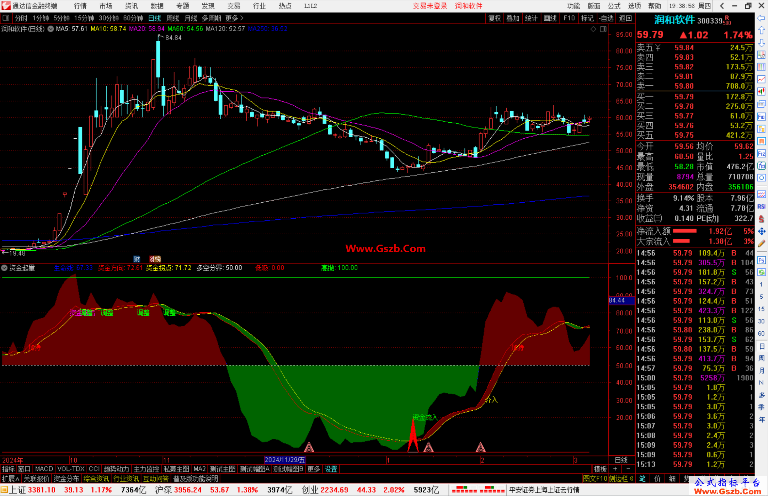Open the candlestick chart icon in sidebar

tap(761, 92)
